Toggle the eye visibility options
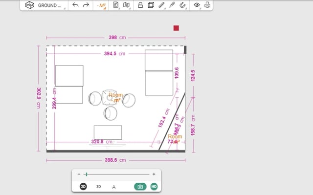This screenshot has height=195, width=313. click(x=197, y=5)
